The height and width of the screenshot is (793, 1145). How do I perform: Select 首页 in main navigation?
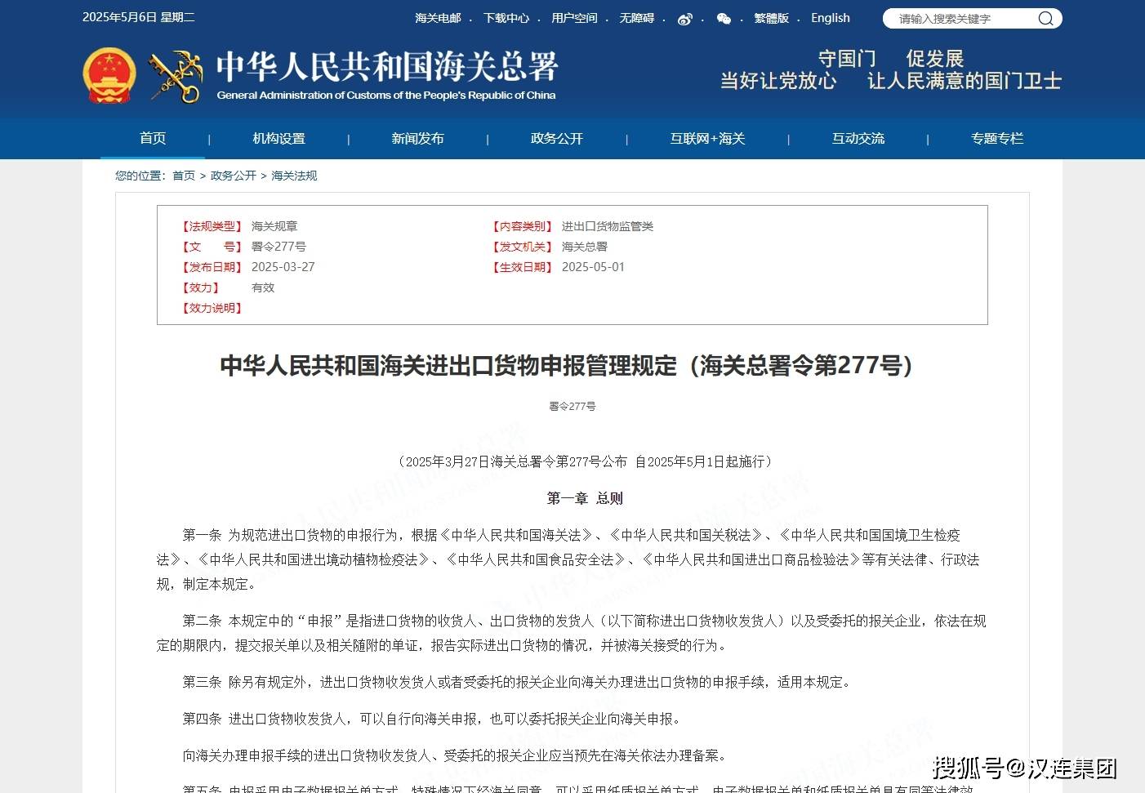pyautogui.click(x=153, y=138)
